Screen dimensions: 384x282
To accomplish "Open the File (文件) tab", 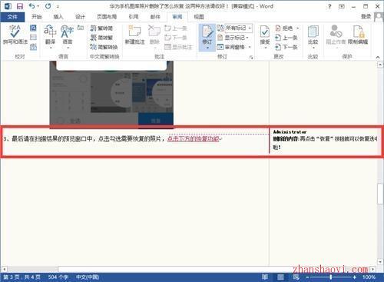I will point(12,17).
